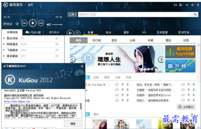Select the MV main tab
The width and height of the screenshot is (201, 129).
(144, 32)
